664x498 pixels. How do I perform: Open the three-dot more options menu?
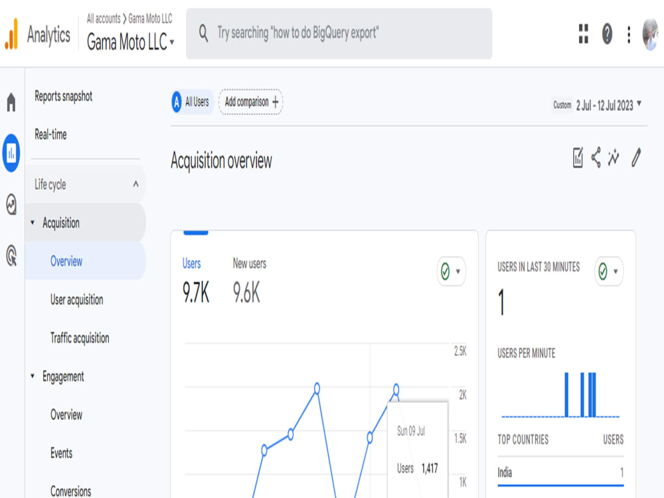click(629, 35)
